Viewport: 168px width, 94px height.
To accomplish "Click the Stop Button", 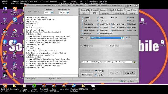I will 130,73.
